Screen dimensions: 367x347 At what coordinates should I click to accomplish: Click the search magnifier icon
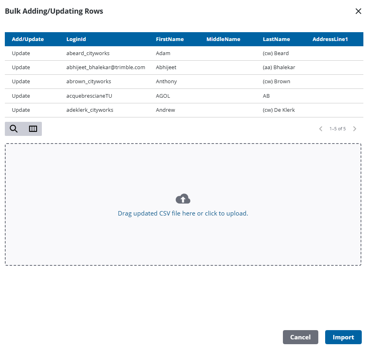(x=14, y=129)
